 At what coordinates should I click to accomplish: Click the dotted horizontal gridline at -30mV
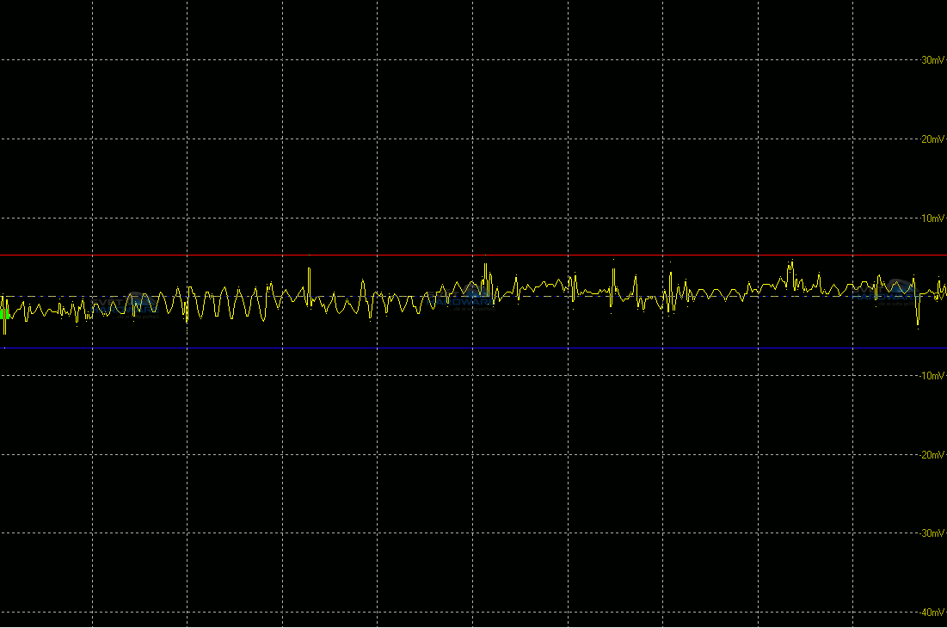point(516,533)
